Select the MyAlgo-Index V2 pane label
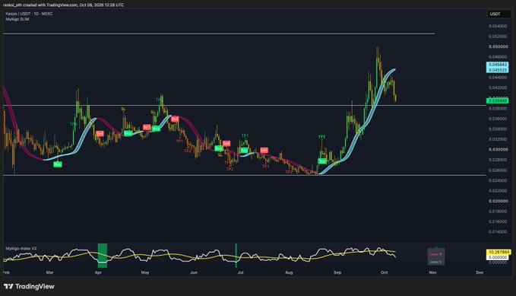 21,249
